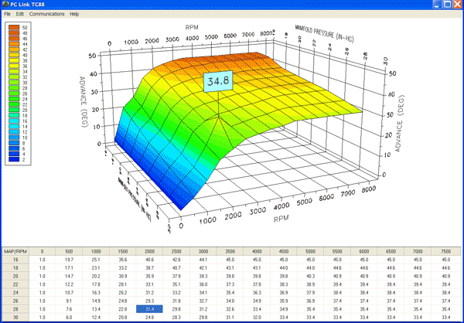The height and width of the screenshot is (323, 464).
Task: Minimize the PC Link TC88 window
Action: [x=437, y=5]
